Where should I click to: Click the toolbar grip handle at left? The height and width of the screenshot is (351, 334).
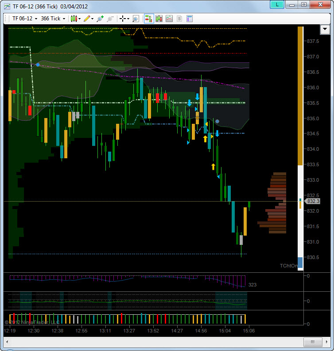(x=5, y=19)
